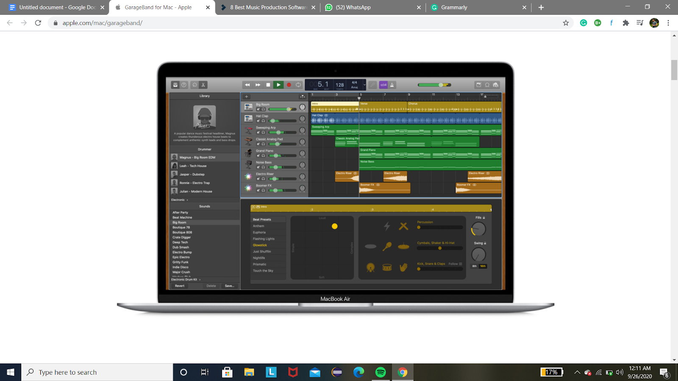This screenshot has height=381, width=678.
Task: Switch to the Untitled document Google Docs tab
Action: [57, 7]
